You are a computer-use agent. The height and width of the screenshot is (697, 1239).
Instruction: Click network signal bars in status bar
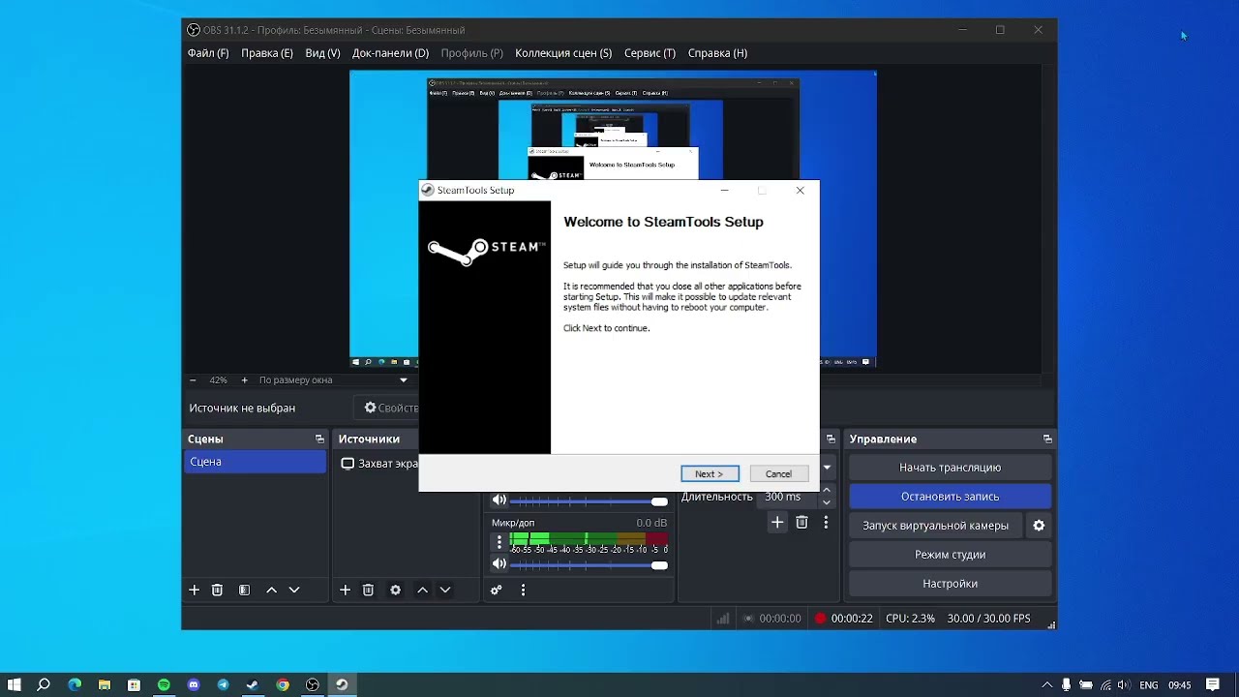point(722,619)
